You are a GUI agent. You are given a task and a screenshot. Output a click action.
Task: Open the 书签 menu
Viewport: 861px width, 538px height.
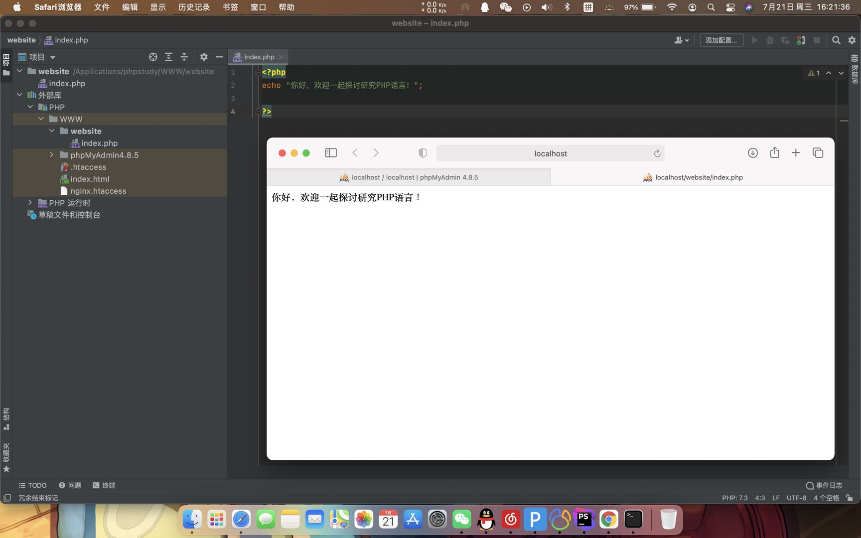pyautogui.click(x=230, y=7)
